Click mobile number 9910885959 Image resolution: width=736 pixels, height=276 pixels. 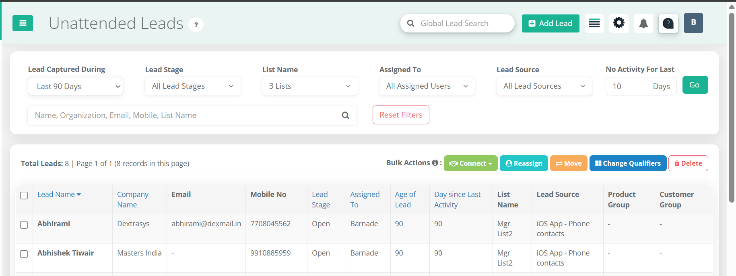point(270,253)
